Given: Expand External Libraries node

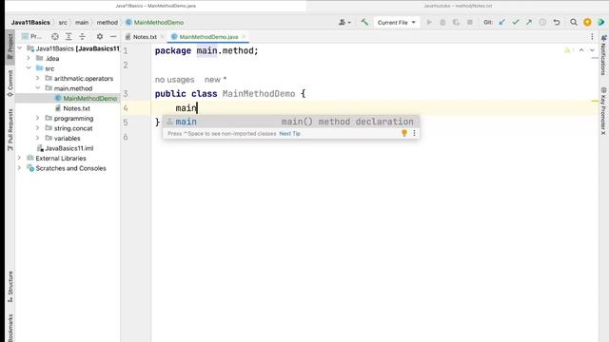Looking at the screenshot, I should 19,158.
